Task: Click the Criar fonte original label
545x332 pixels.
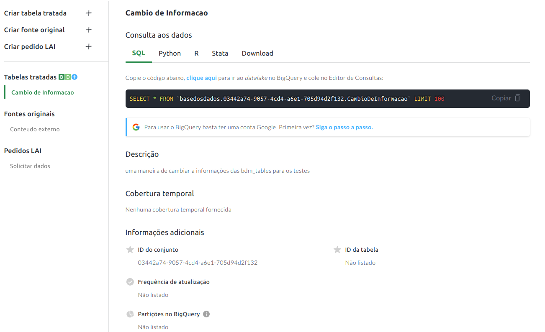Action: 34,30
